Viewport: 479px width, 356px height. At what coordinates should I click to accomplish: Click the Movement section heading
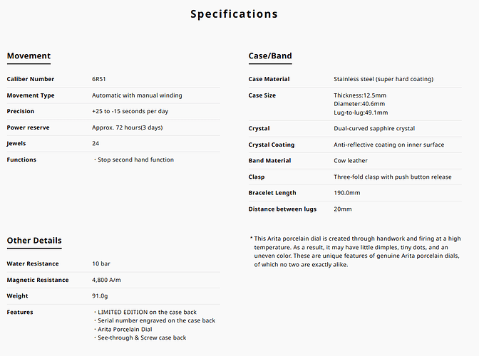(29, 56)
